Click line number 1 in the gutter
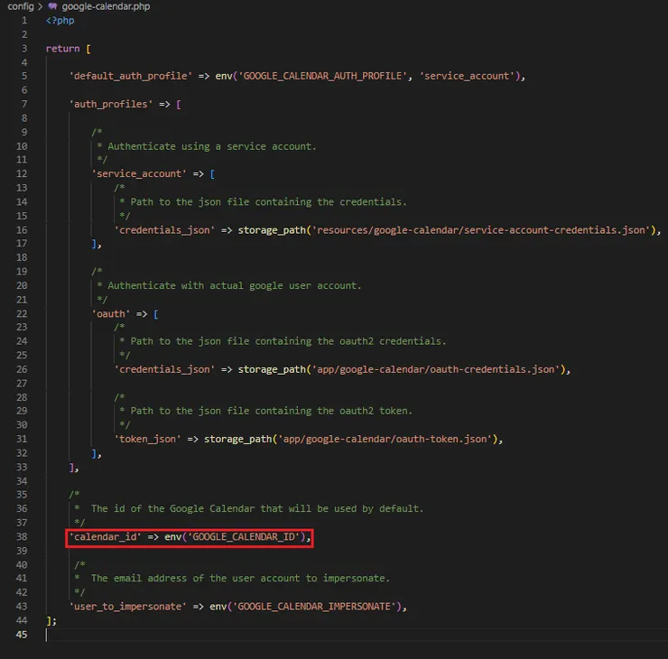 pyautogui.click(x=24, y=21)
